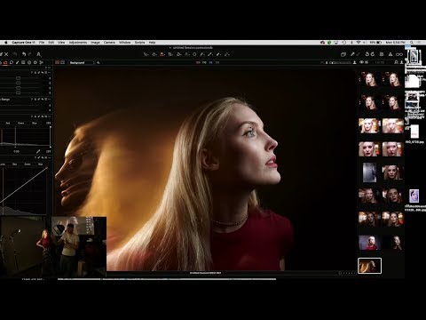
Task: Open the last tool tab with sliders icon
Action: point(41,62)
